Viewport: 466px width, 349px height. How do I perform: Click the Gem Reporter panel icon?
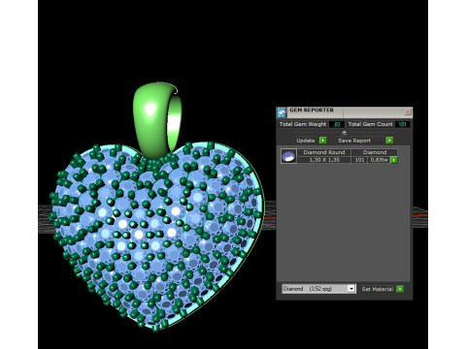pos(282,112)
